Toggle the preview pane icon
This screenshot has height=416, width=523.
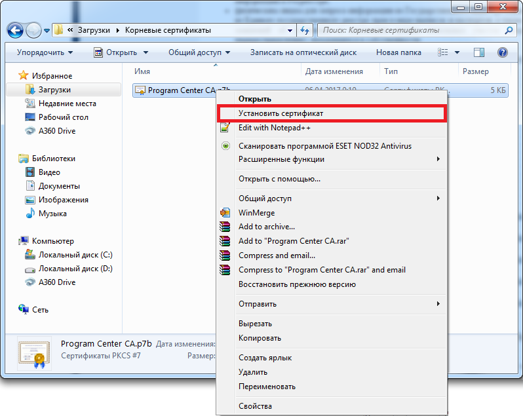[x=479, y=52]
